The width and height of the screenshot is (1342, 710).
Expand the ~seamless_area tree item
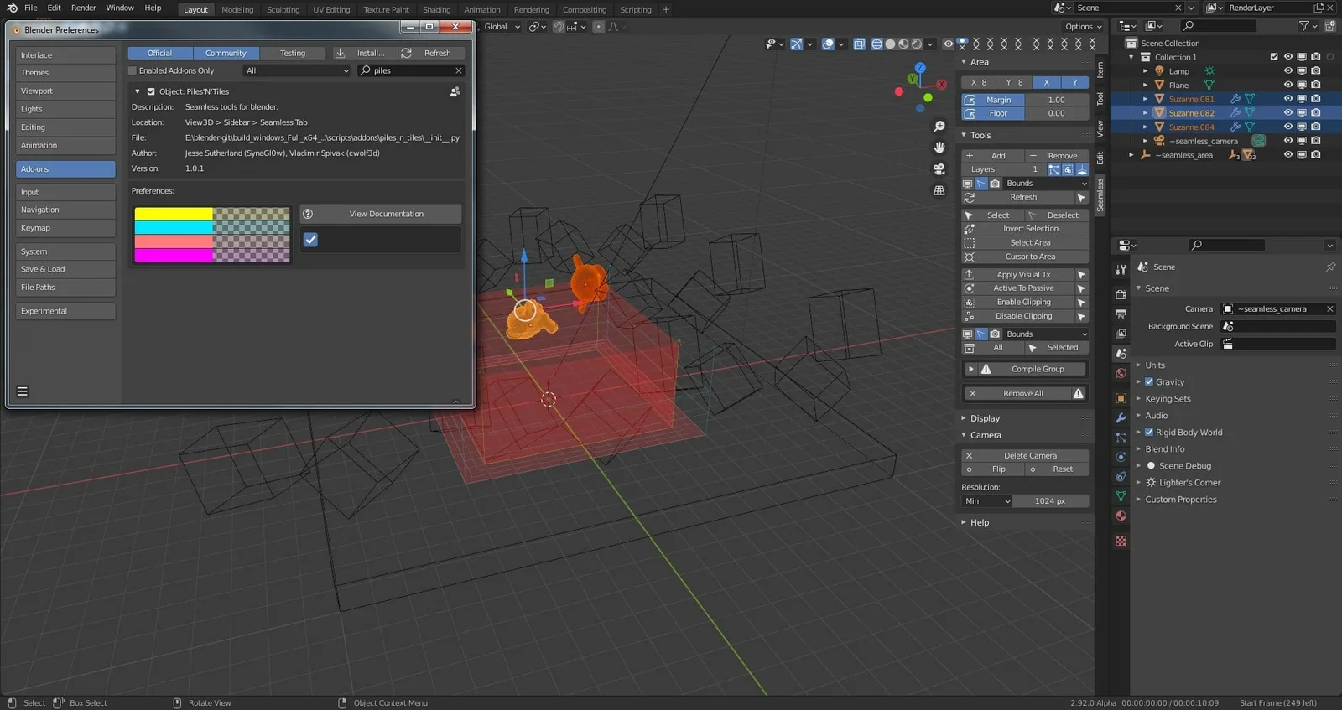tap(1131, 154)
